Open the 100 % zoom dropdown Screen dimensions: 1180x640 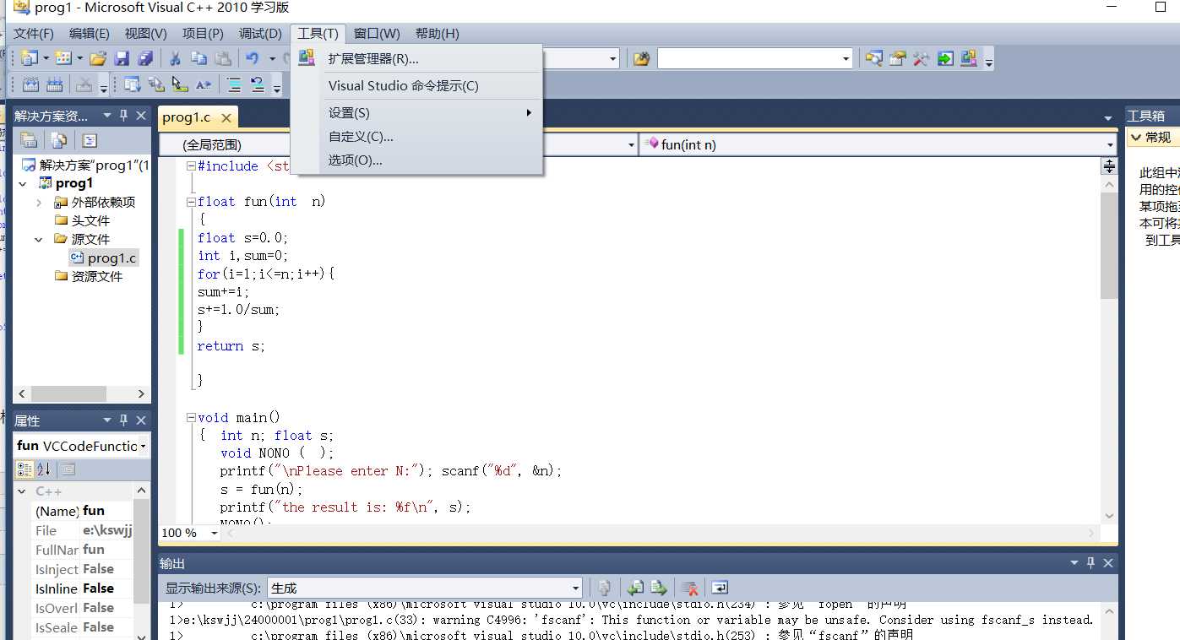(x=213, y=533)
